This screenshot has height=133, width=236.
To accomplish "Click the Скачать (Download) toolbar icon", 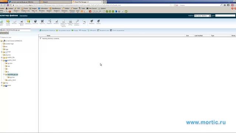I will [x=35, y=22].
